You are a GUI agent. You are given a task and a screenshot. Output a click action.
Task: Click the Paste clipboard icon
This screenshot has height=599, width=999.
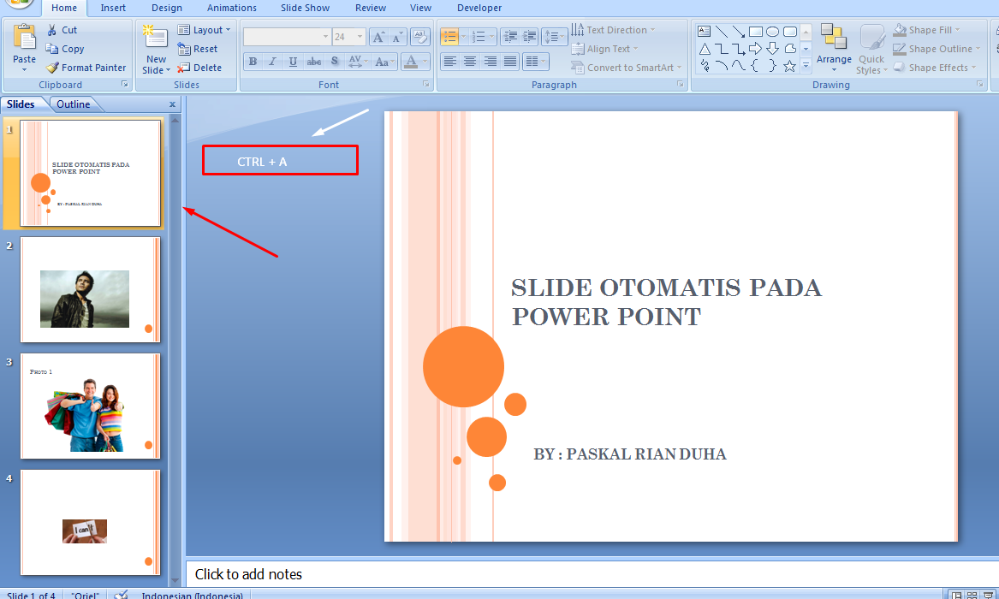point(24,37)
